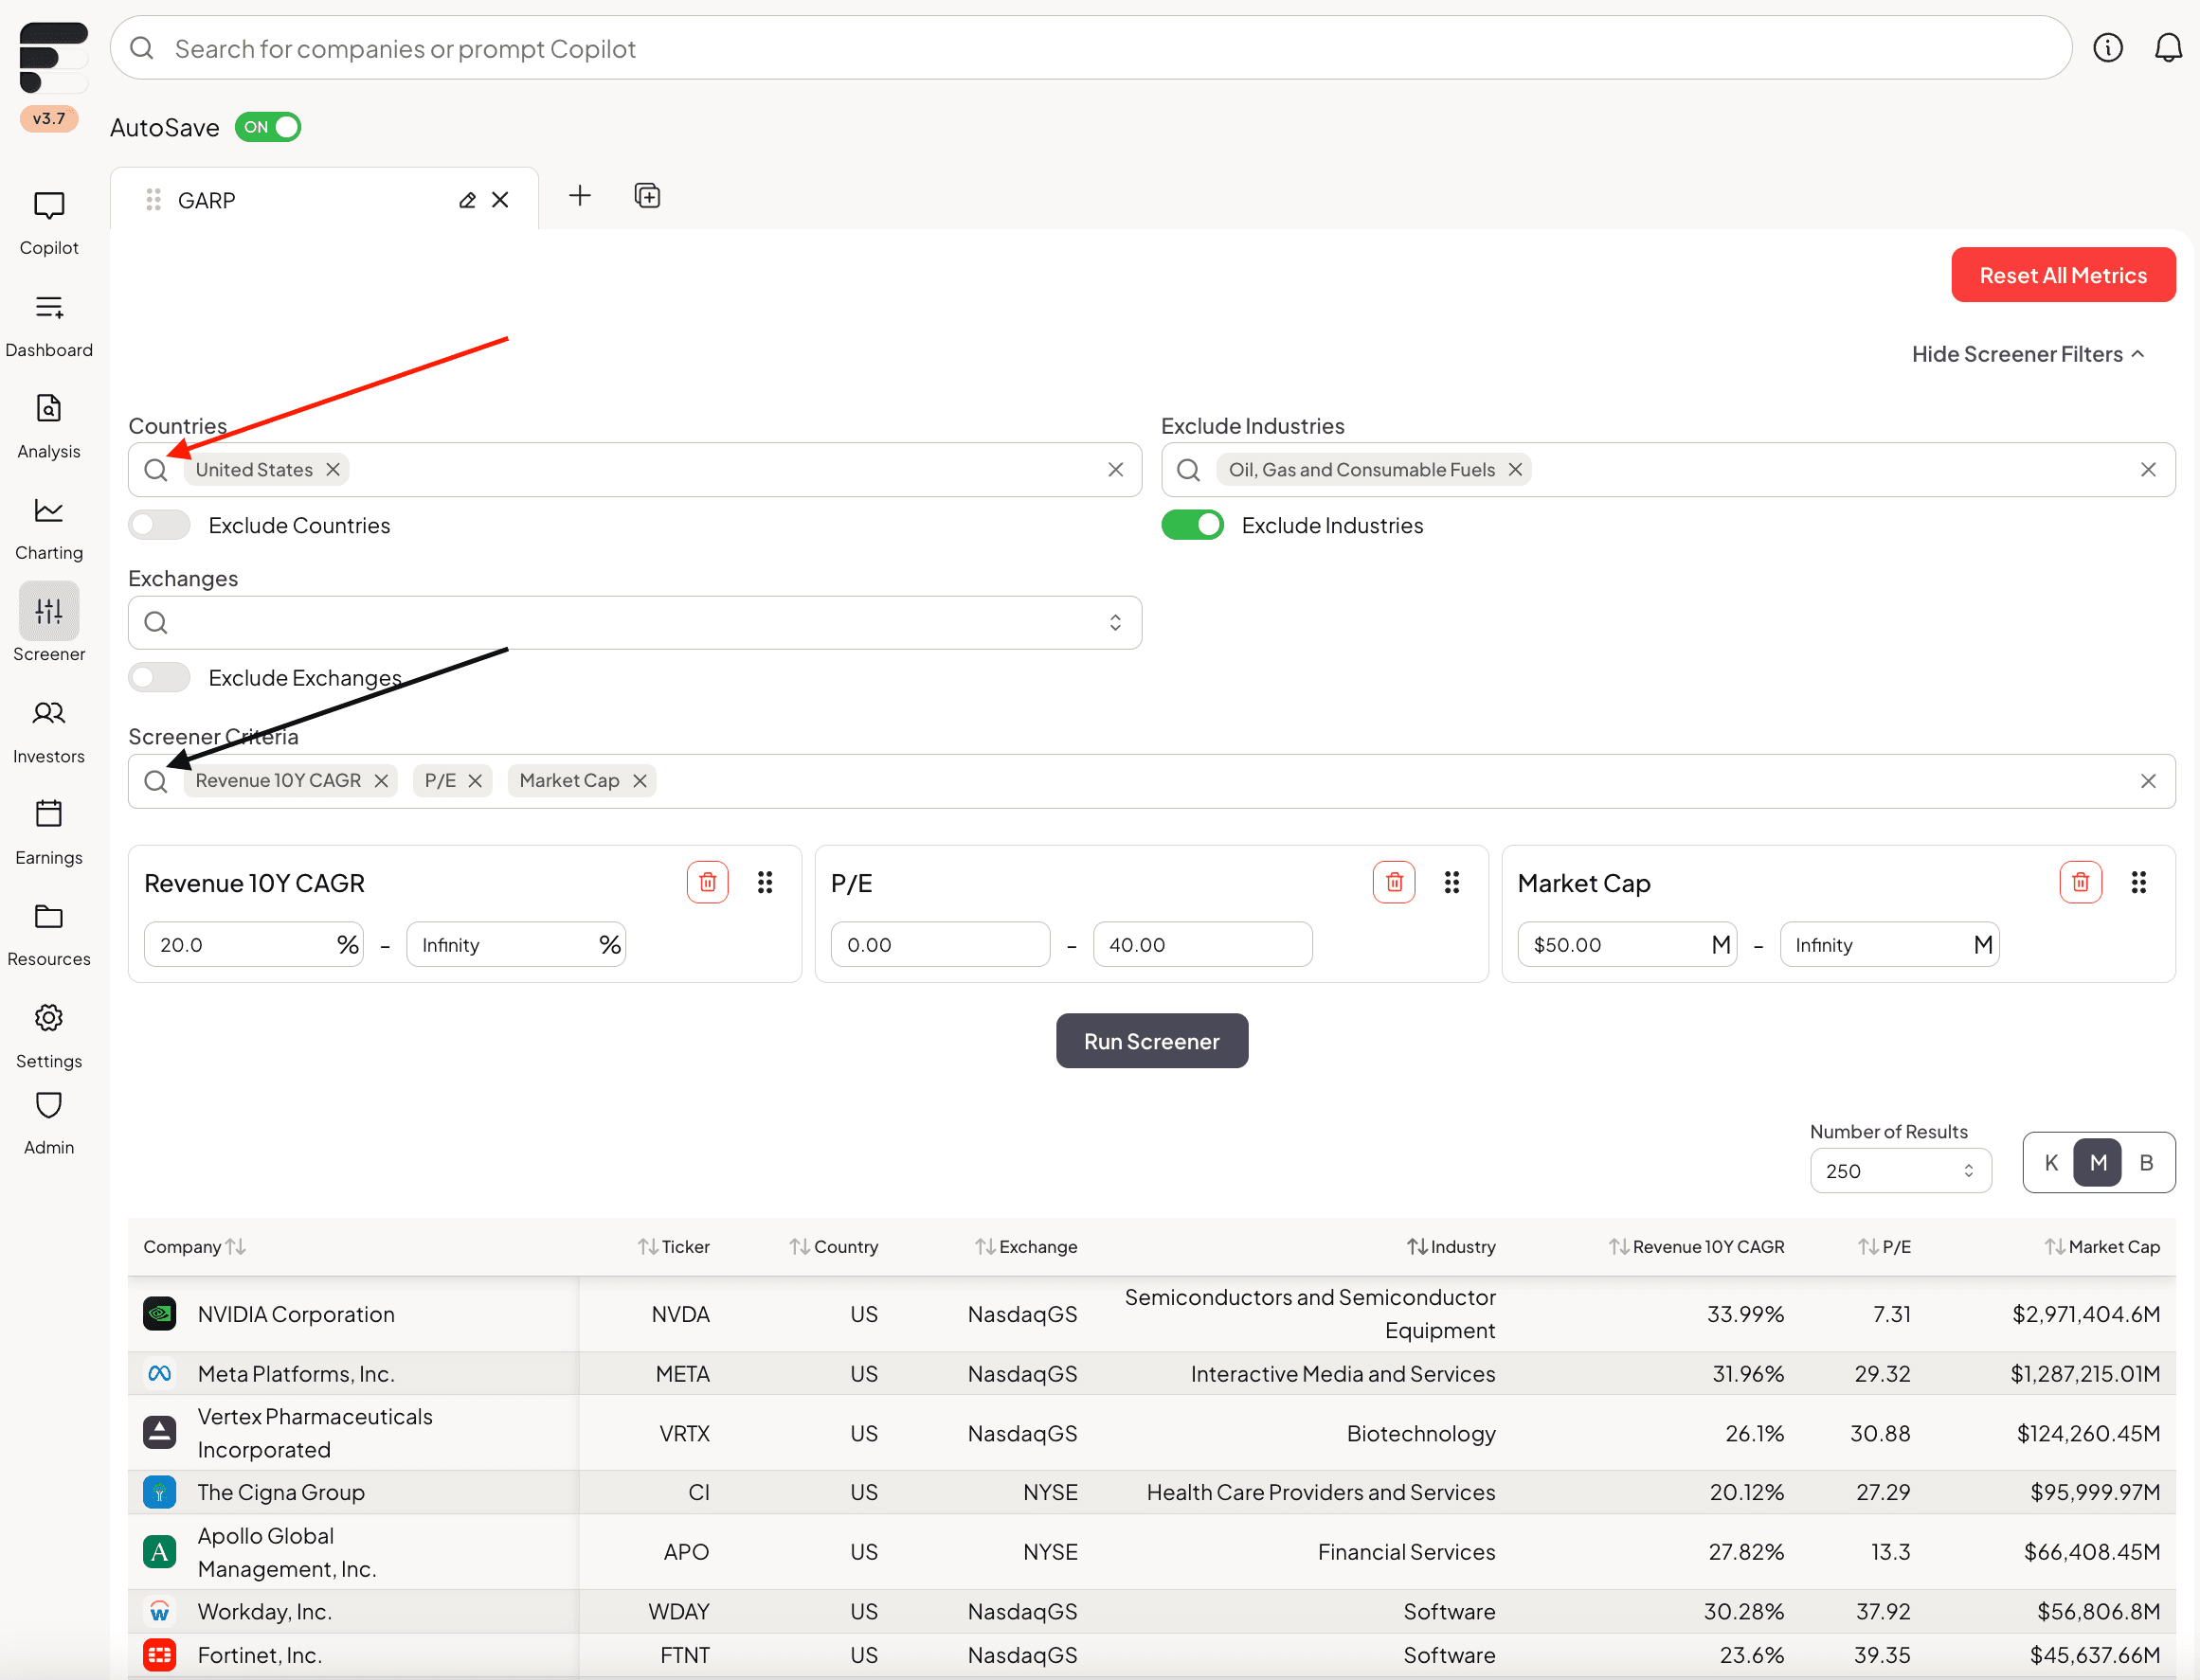
Task: Click Reset All Metrics button
Action: (2062, 275)
